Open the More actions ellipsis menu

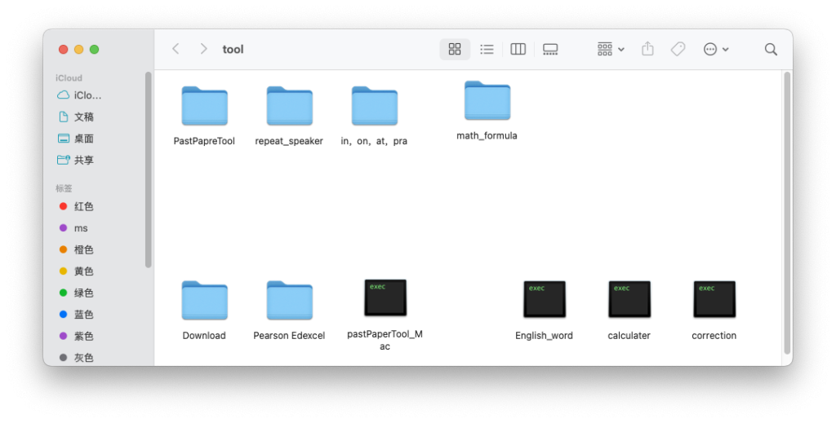(715, 49)
